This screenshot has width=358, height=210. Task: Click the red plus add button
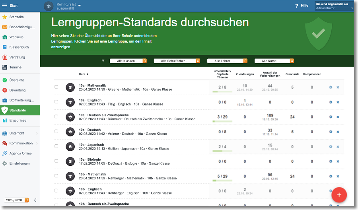339,195
